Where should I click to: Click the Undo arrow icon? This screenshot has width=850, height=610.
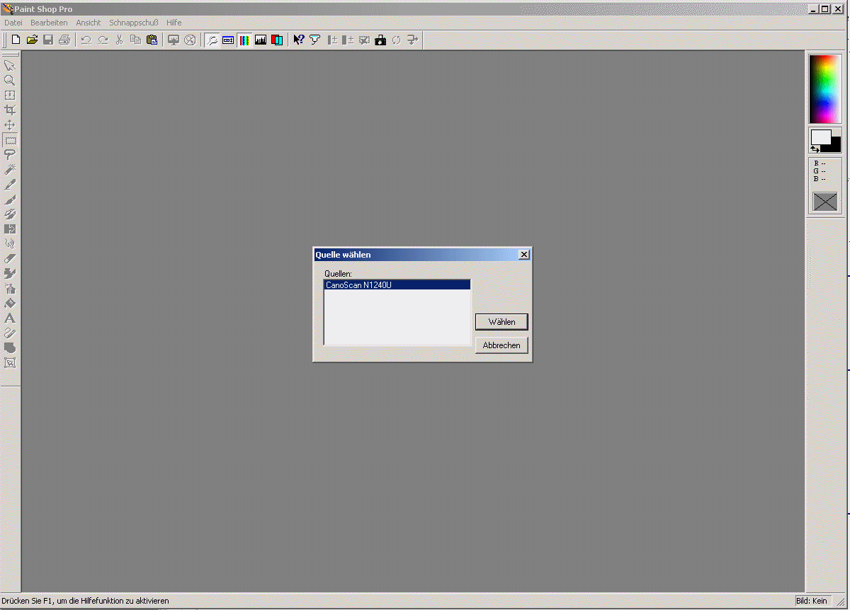tap(86, 40)
